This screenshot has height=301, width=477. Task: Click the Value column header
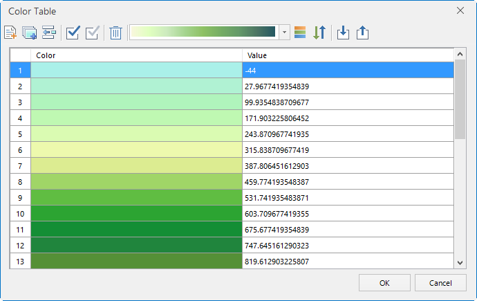[x=346, y=55]
